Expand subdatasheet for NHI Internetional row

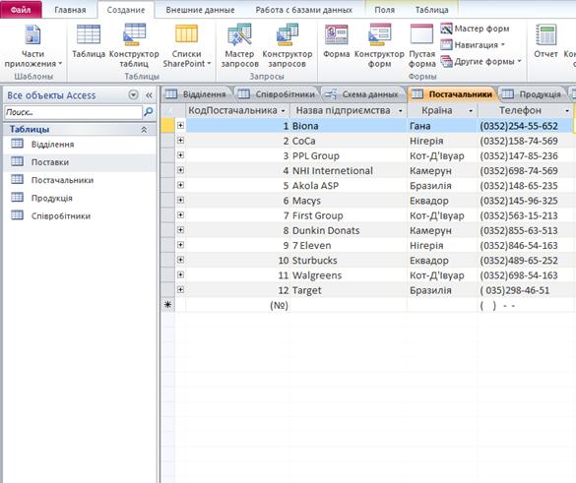(180, 170)
